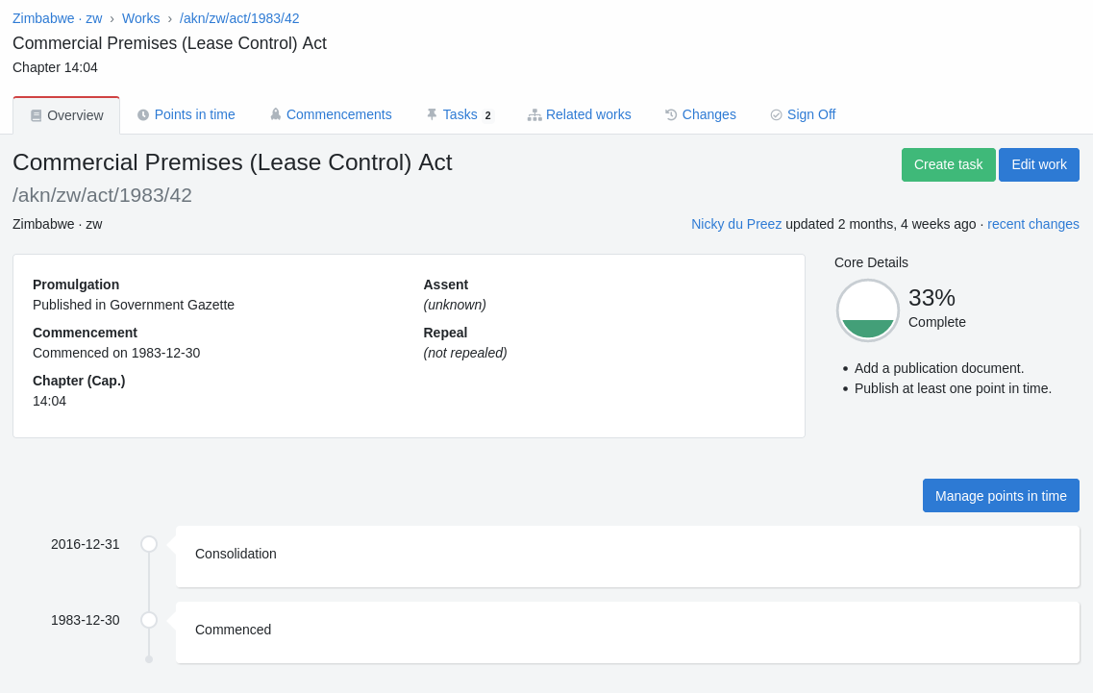Navigate to Works in the breadcrumb
The image size is (1093, 693).
pos(140,18)
